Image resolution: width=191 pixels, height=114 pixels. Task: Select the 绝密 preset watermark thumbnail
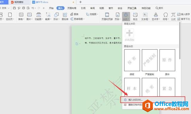(150, 87)
